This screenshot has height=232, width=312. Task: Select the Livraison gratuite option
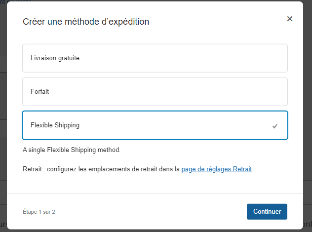pyautogui.click(x=155, y=58)
